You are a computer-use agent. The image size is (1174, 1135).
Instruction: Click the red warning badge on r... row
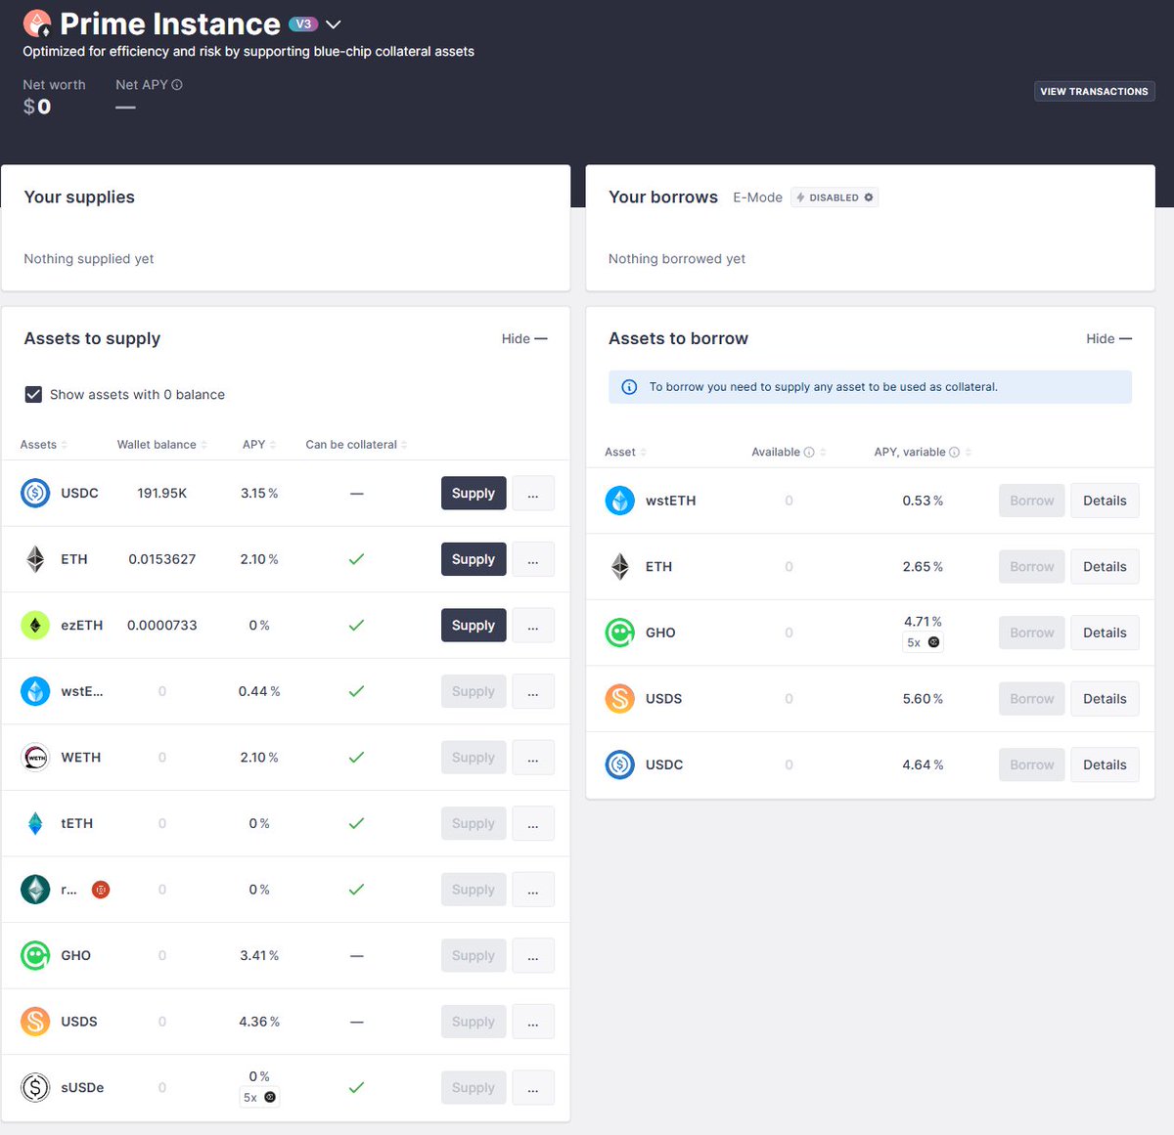coord(100,890)
